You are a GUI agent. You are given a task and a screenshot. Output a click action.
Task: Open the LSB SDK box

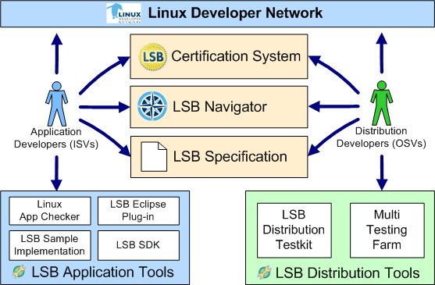[138, 245]
